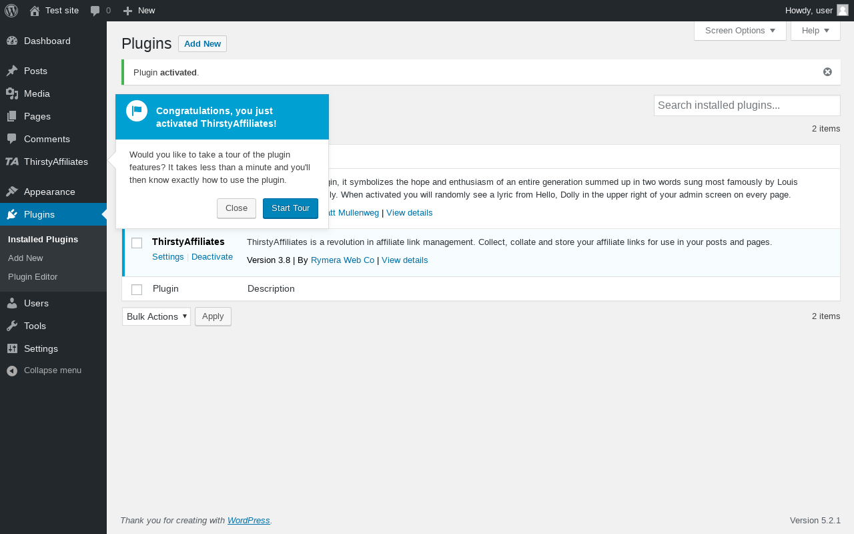This screenshot has height=534, width=854.
Task: Click the Version 5.2.1 footer text
Action: click(815, 521)
